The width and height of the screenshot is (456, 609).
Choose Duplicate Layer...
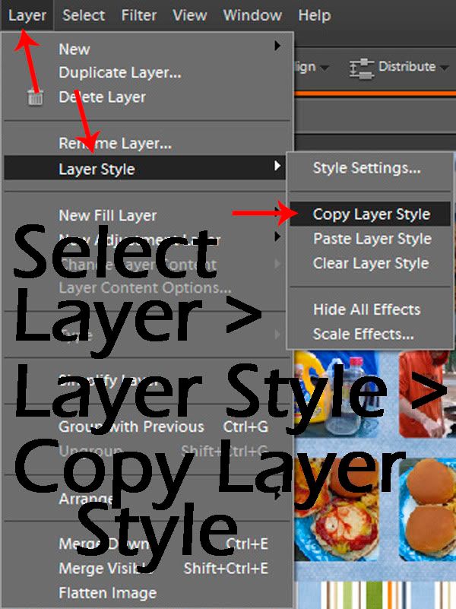(x=120, y=73)
